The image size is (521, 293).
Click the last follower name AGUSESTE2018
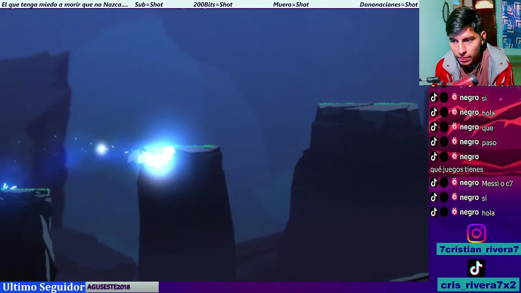point(109,287)
